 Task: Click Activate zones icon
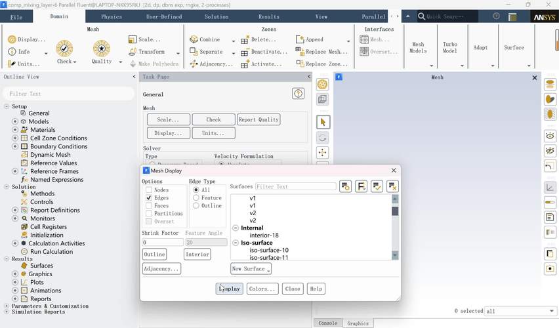click(x=245, y=64)
